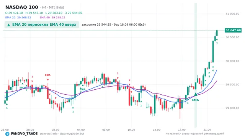Click the 30 500.00 price axis label

(x=232, y=37)
